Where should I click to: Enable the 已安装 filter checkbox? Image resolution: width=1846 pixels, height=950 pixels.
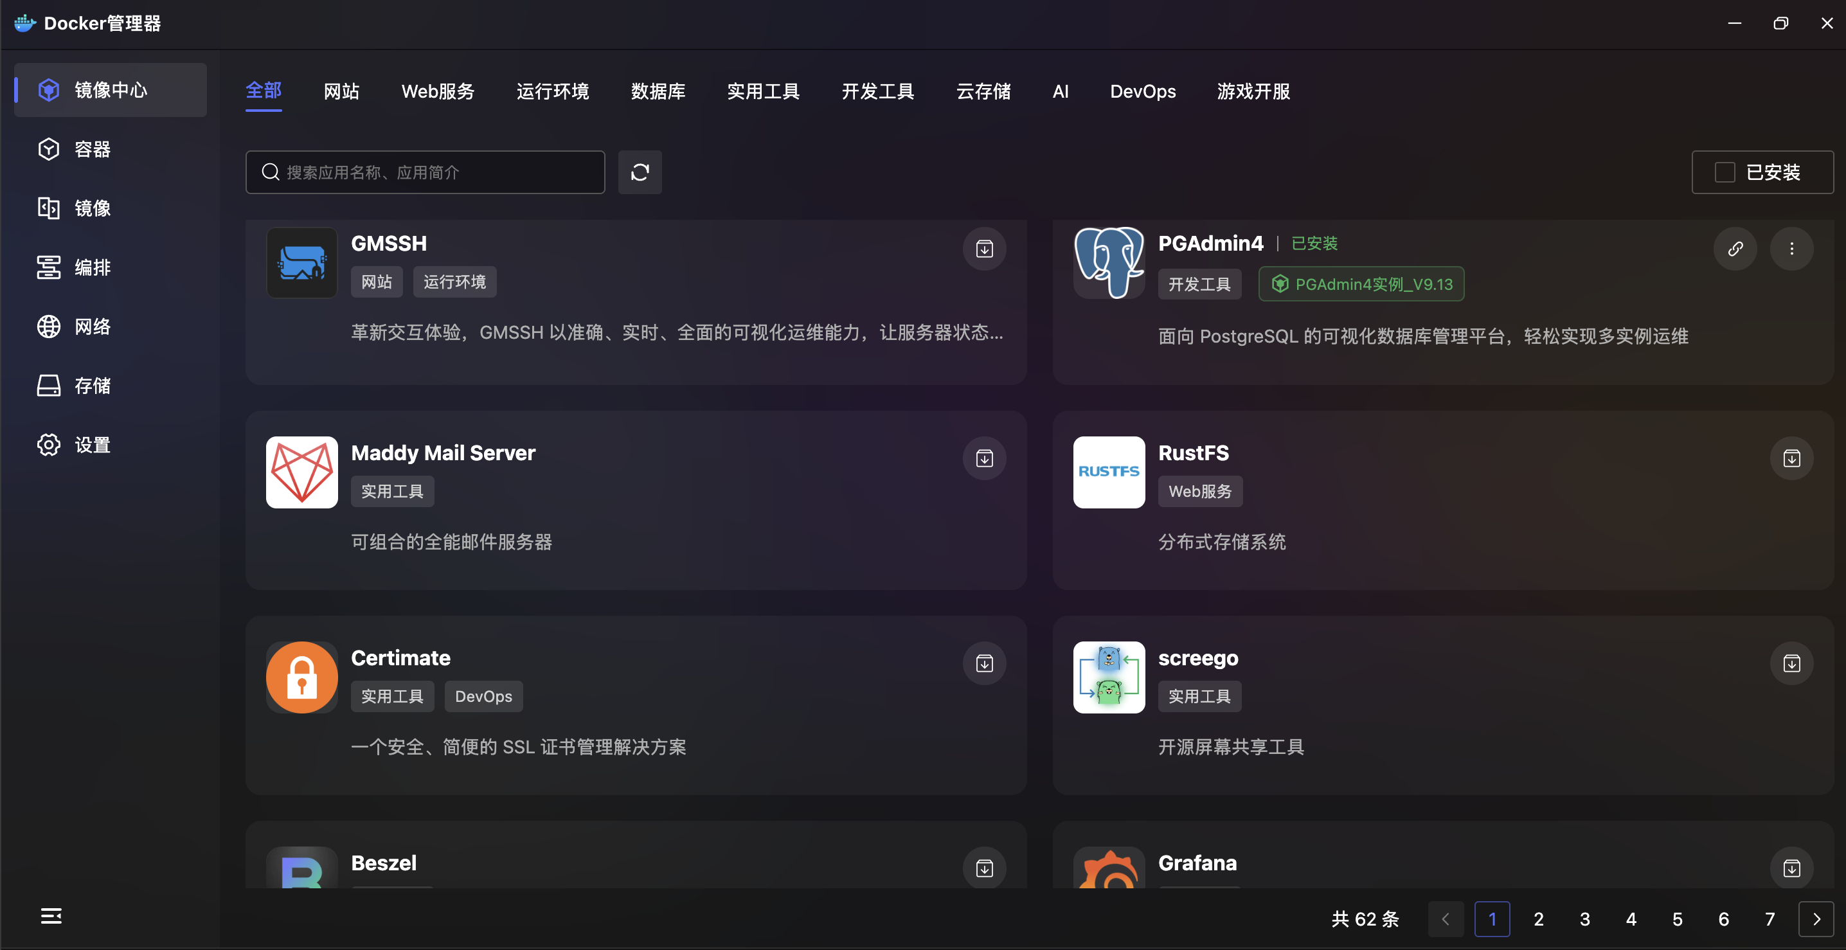(1724, 172)
